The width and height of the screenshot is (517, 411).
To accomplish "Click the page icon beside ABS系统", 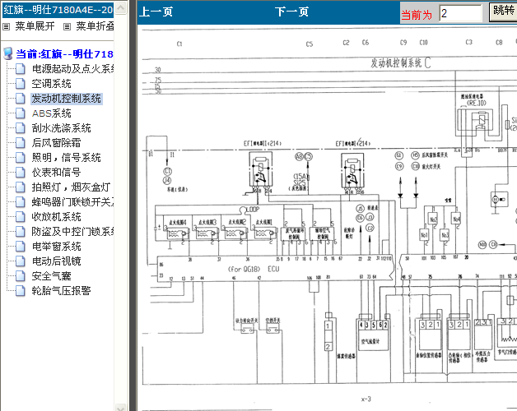I will tap(21, 113).
